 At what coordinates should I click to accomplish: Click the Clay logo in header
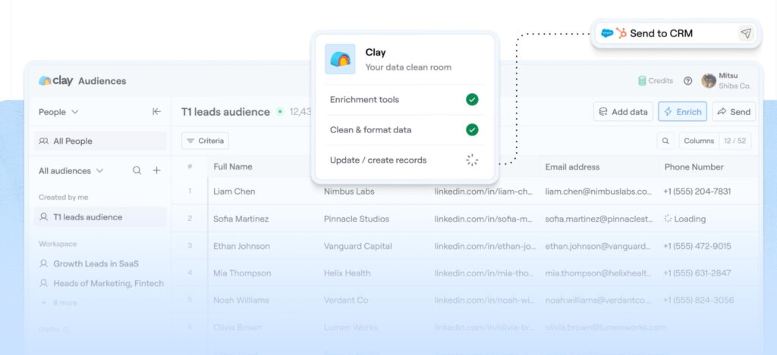click(x=55, y=81)
